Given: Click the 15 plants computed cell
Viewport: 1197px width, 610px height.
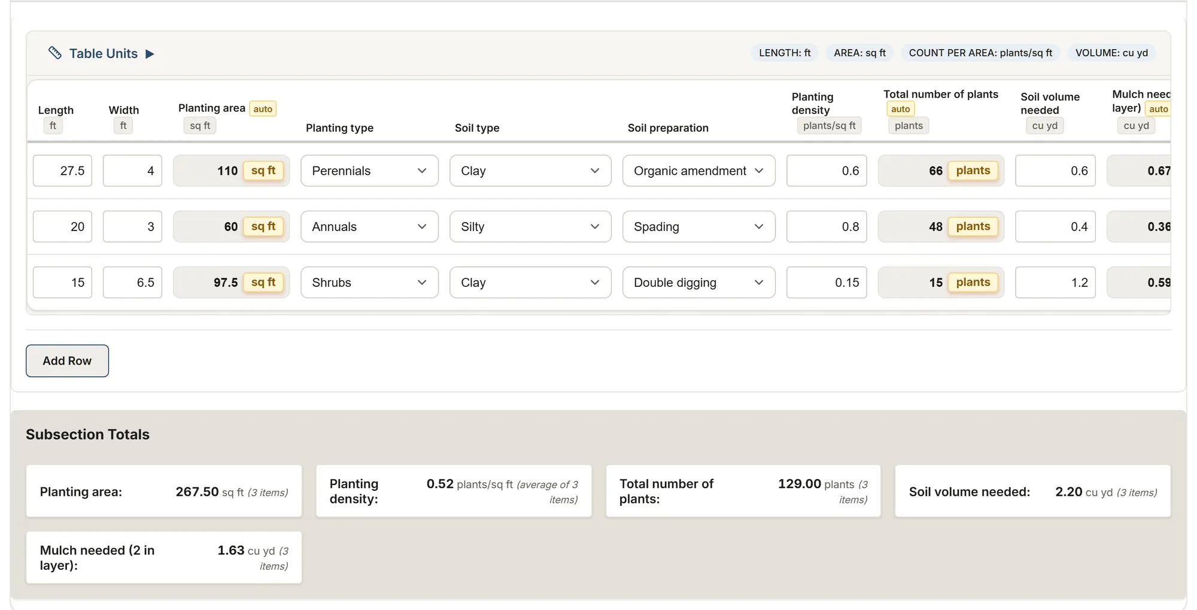Looking at the screenshot, I should pos(941,282).
